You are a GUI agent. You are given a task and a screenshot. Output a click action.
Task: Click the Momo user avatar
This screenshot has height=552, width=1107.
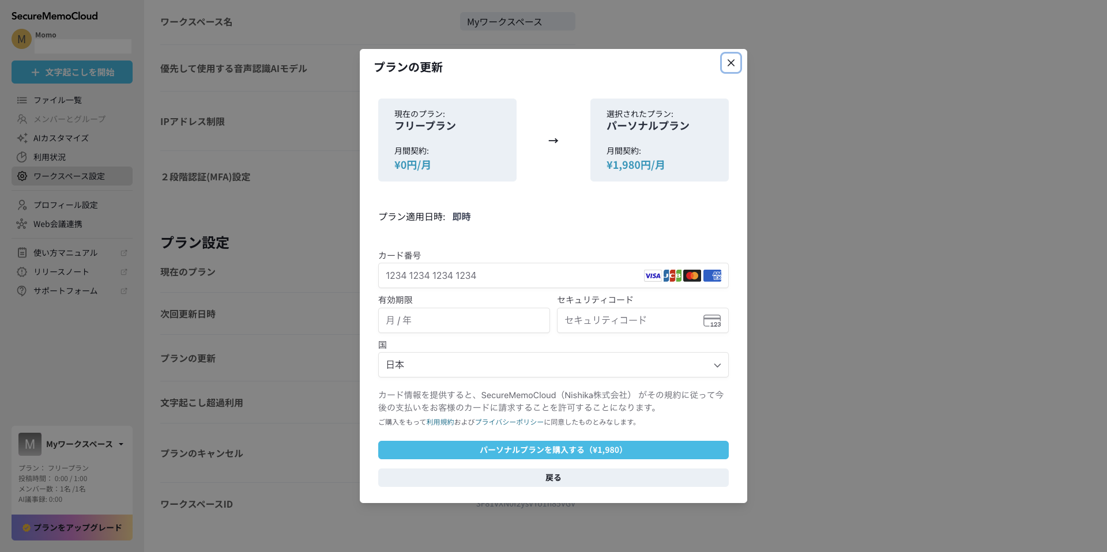click(x=21, y=39)
